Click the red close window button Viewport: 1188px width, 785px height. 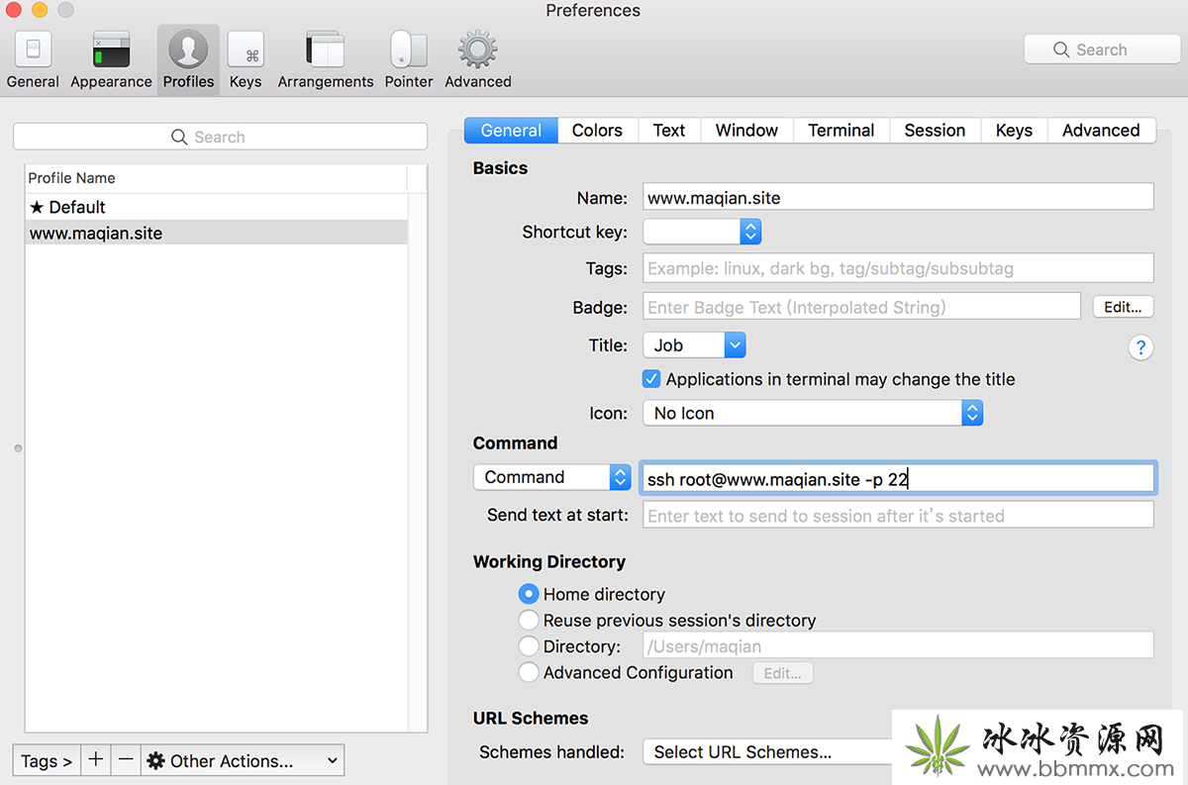13,10
